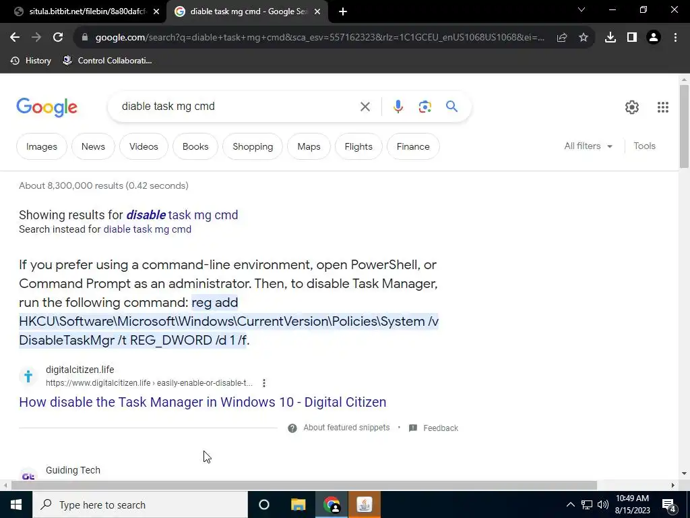Click the taskbar 'Type here to search' box

[x=140, y=505]
